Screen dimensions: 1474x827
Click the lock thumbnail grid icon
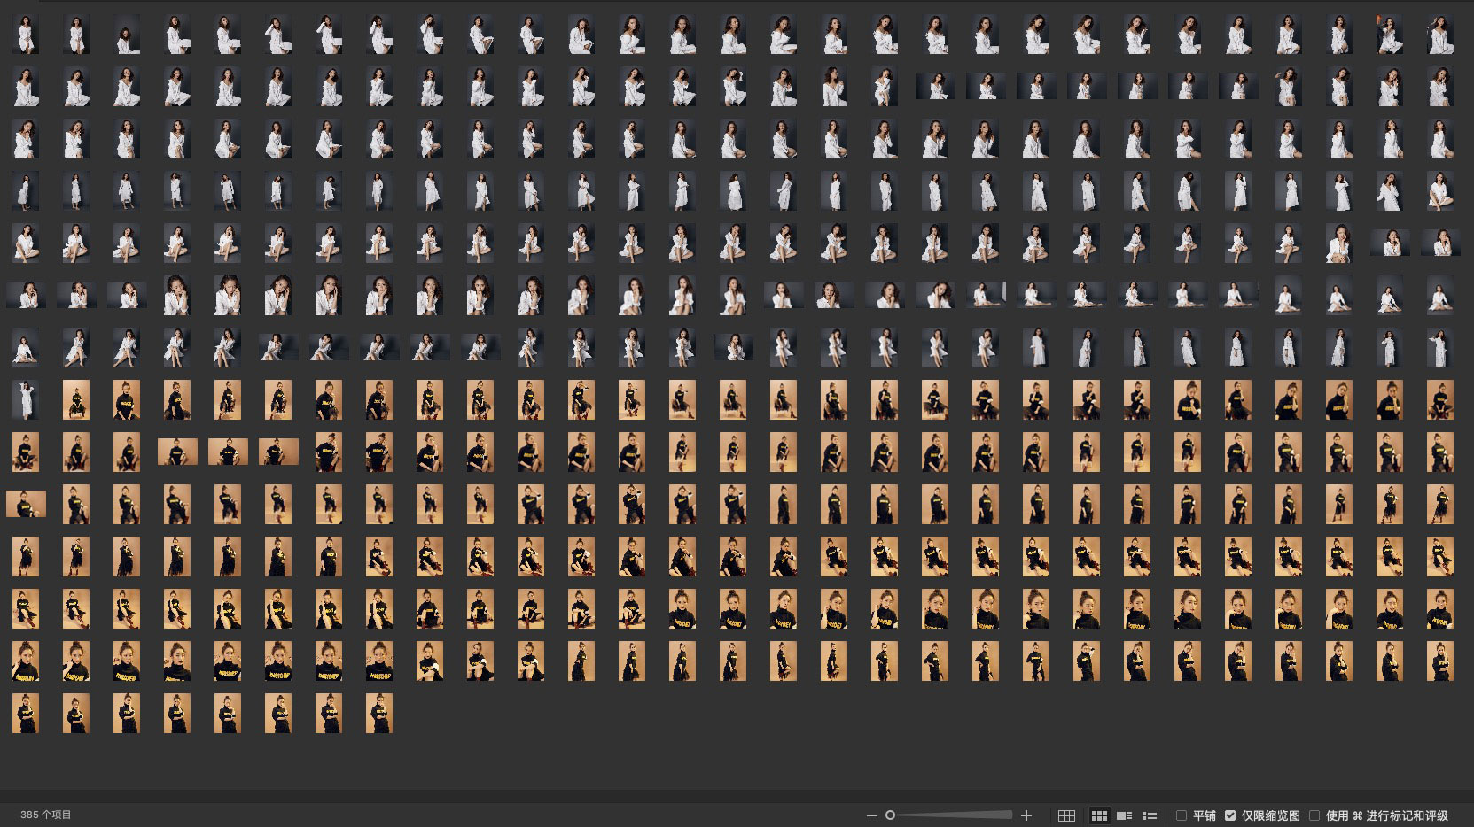pos(1067,815)
